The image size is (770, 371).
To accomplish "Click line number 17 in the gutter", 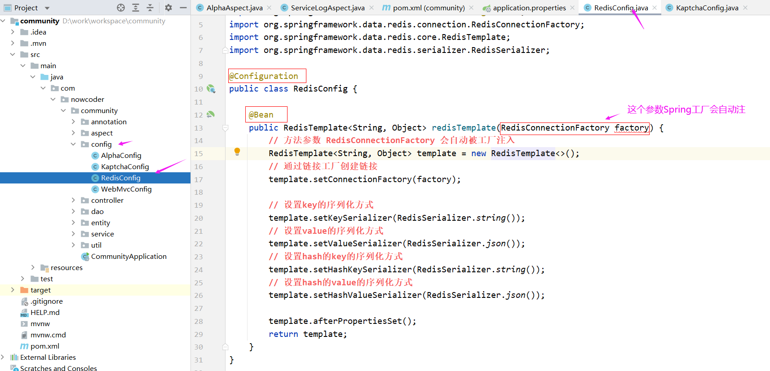I will tap(199, 179).
